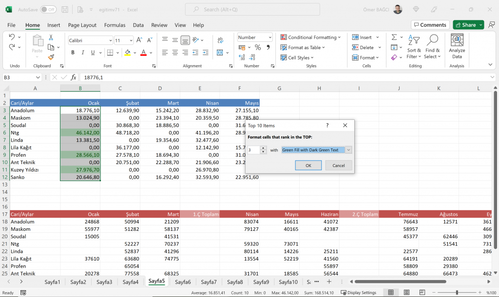Click the rank number field in Top 10 dialog

253,150
